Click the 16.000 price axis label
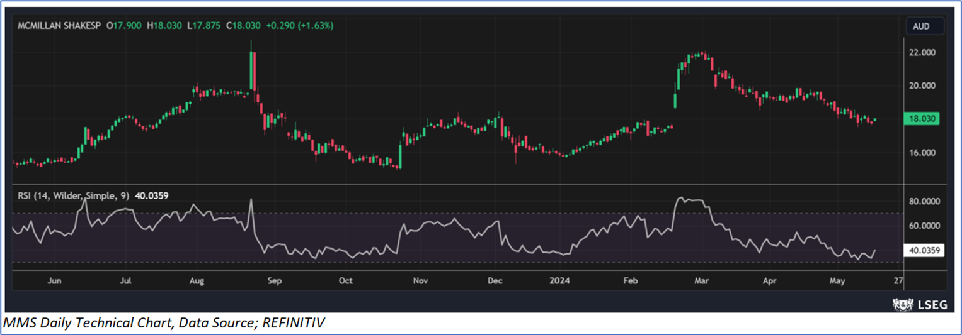962x335 pixels. 922,153
